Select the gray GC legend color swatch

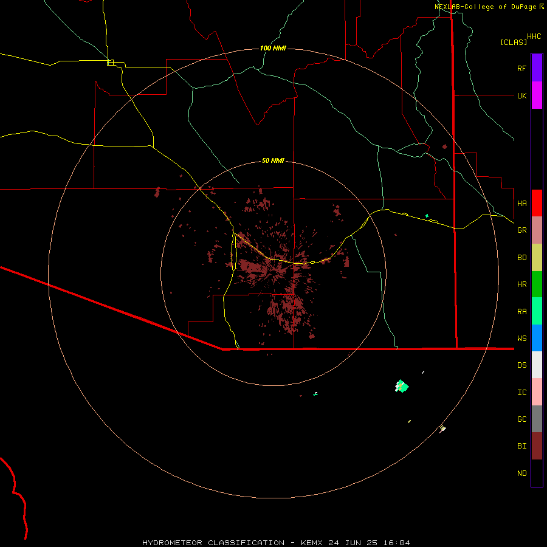coord(537,419)
